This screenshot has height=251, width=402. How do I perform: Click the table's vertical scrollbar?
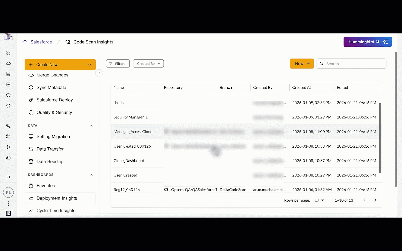pos(380,138)
